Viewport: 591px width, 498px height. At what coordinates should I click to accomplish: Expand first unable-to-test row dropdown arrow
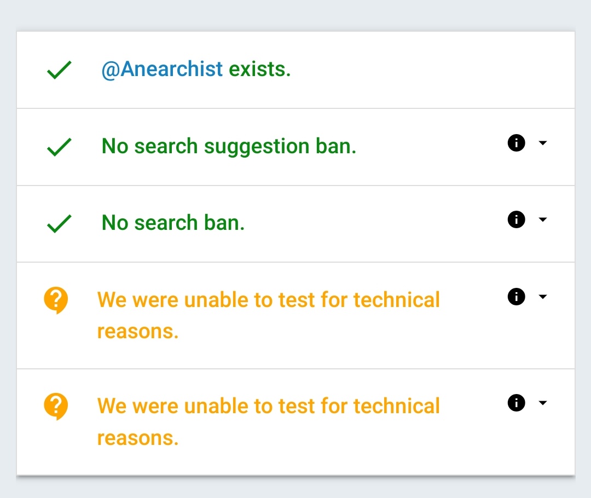point(543,297)
